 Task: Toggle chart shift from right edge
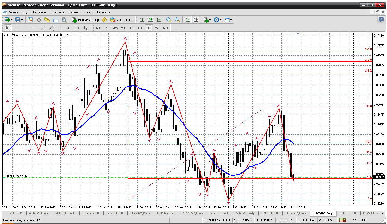tap(196, 20)
